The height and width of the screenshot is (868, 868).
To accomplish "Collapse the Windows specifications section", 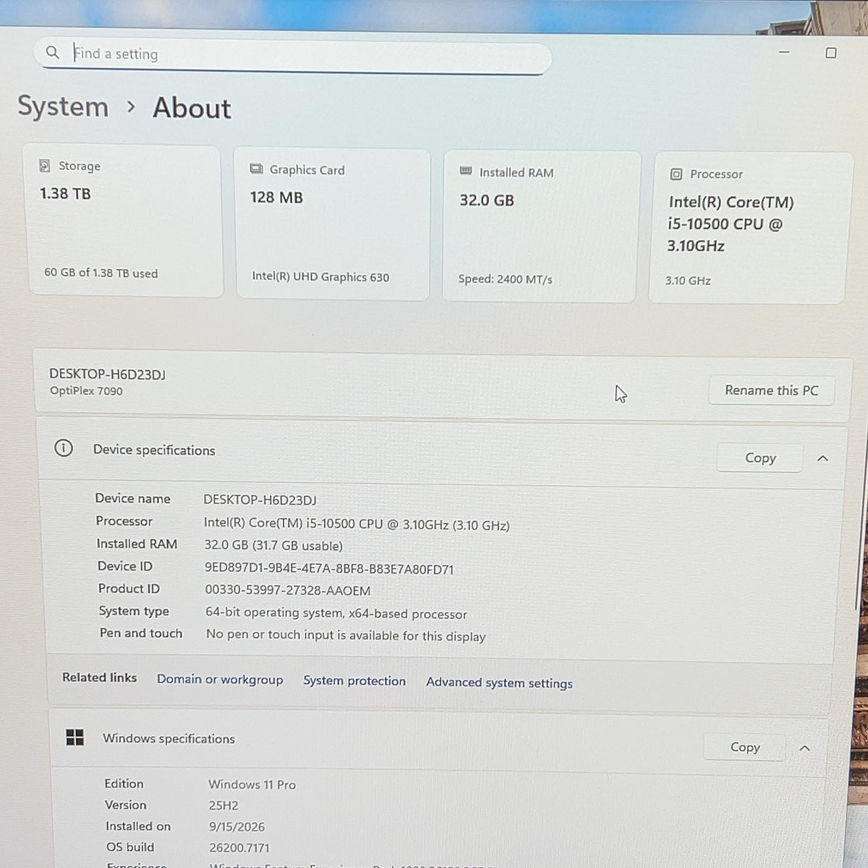I will (x=804, y=748).
